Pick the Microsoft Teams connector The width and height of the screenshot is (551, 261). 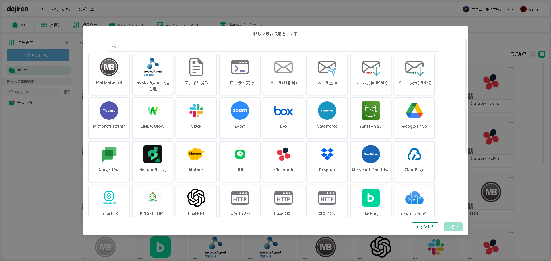[109, 111]
